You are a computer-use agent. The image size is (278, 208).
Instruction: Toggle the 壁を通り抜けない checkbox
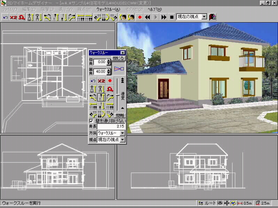click(91, 121)
